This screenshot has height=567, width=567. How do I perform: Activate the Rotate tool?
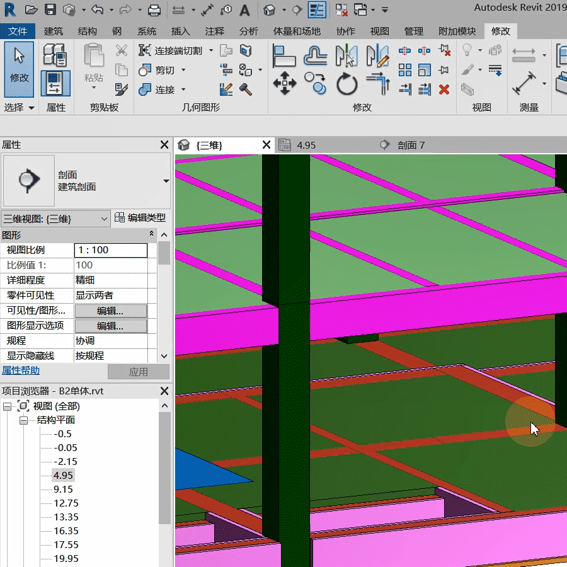346,83
